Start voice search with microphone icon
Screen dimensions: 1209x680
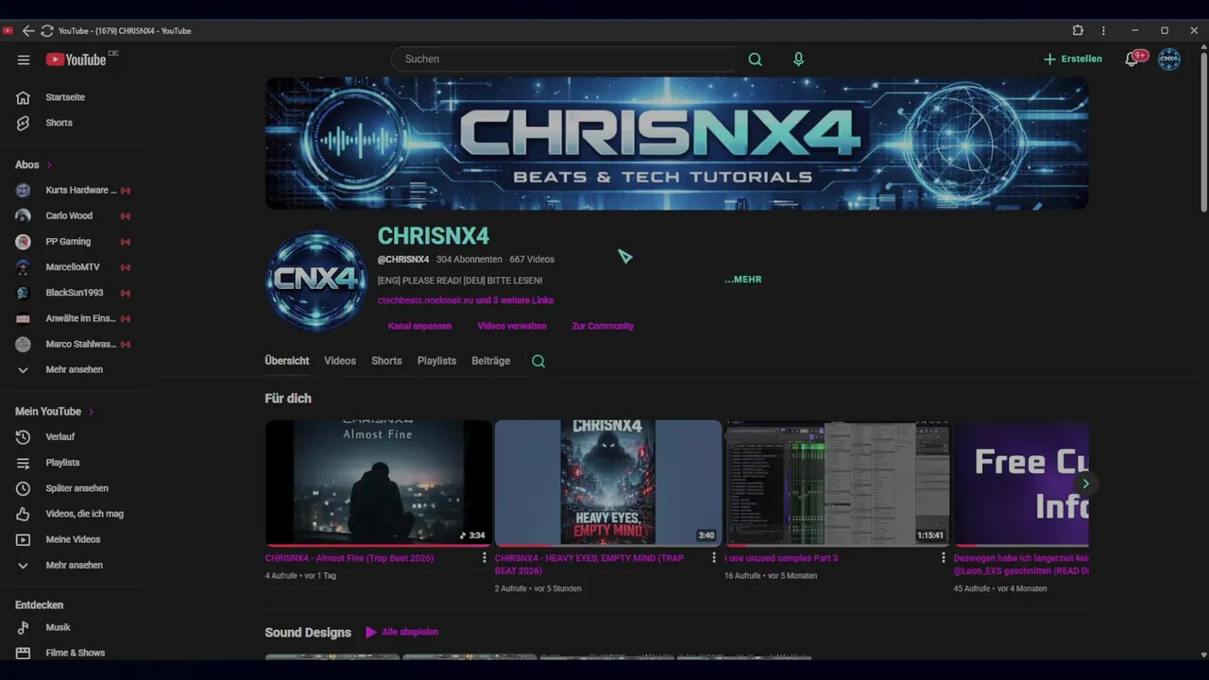798,59
